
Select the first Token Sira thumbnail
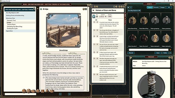(x=132, y=39)
